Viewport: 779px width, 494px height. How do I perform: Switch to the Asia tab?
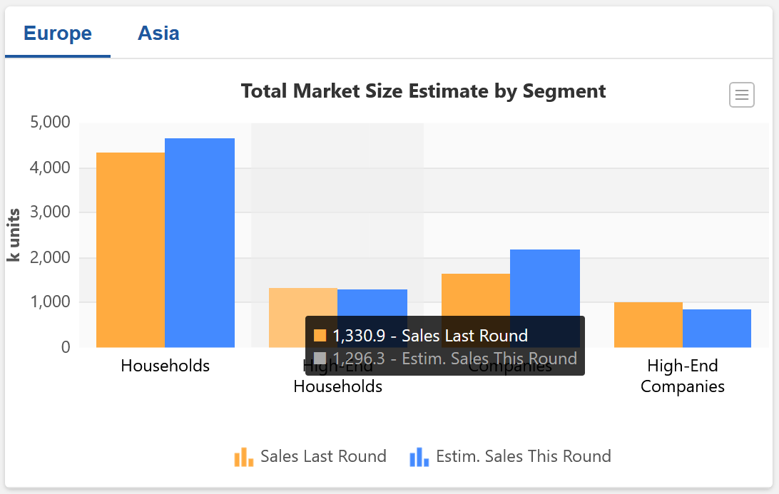[x=158, y=33]
